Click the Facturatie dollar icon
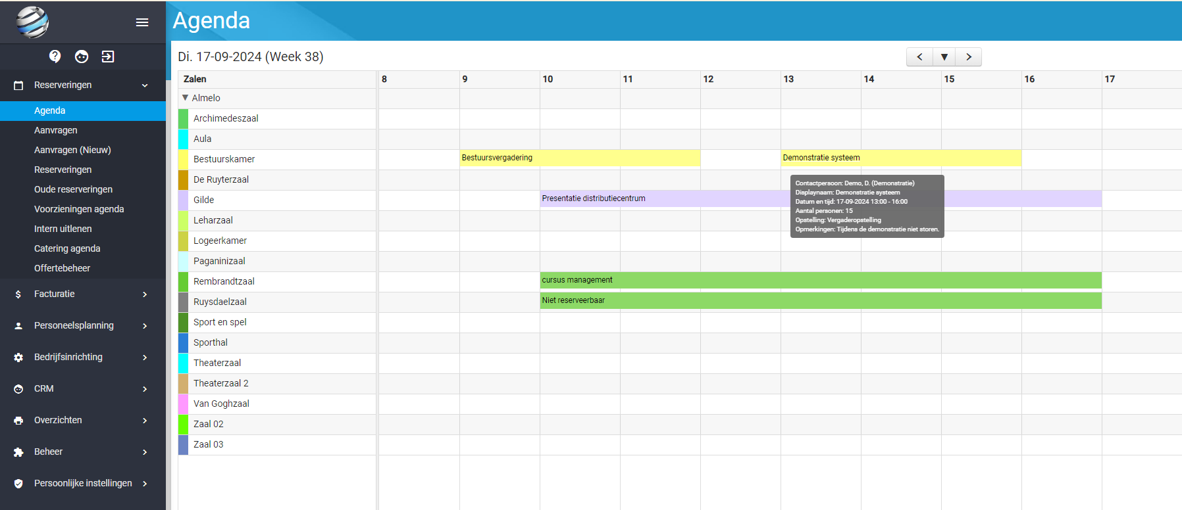1182x510 pixels. (18, 294)
